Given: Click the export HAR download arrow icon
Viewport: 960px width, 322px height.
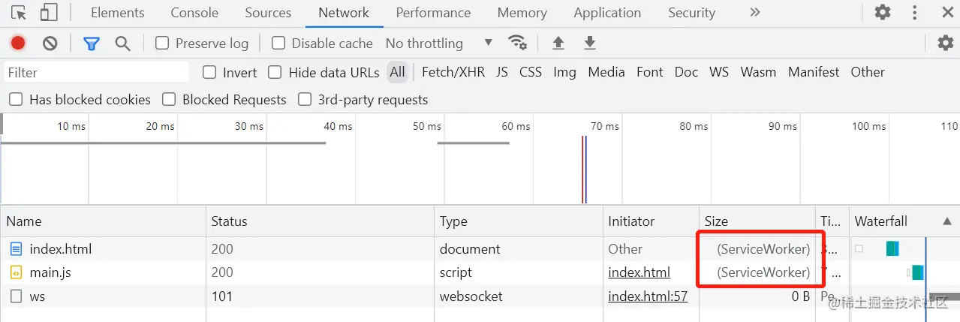Looking at the screenshot, I should (x=590, y=43).
